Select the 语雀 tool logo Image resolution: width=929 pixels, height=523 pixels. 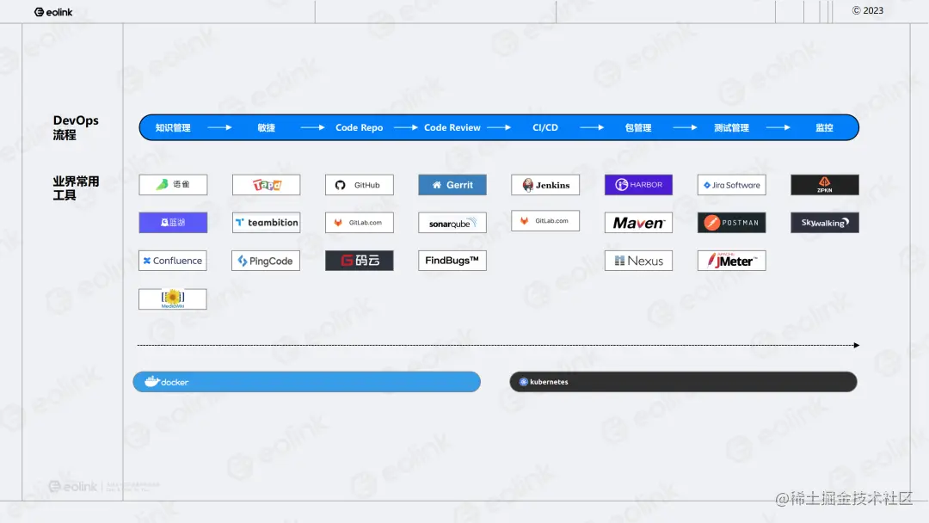click(x=173, y=185)
